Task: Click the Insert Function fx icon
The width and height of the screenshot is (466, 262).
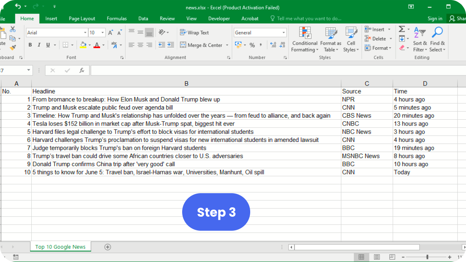Action: click(x=82, y=70)
